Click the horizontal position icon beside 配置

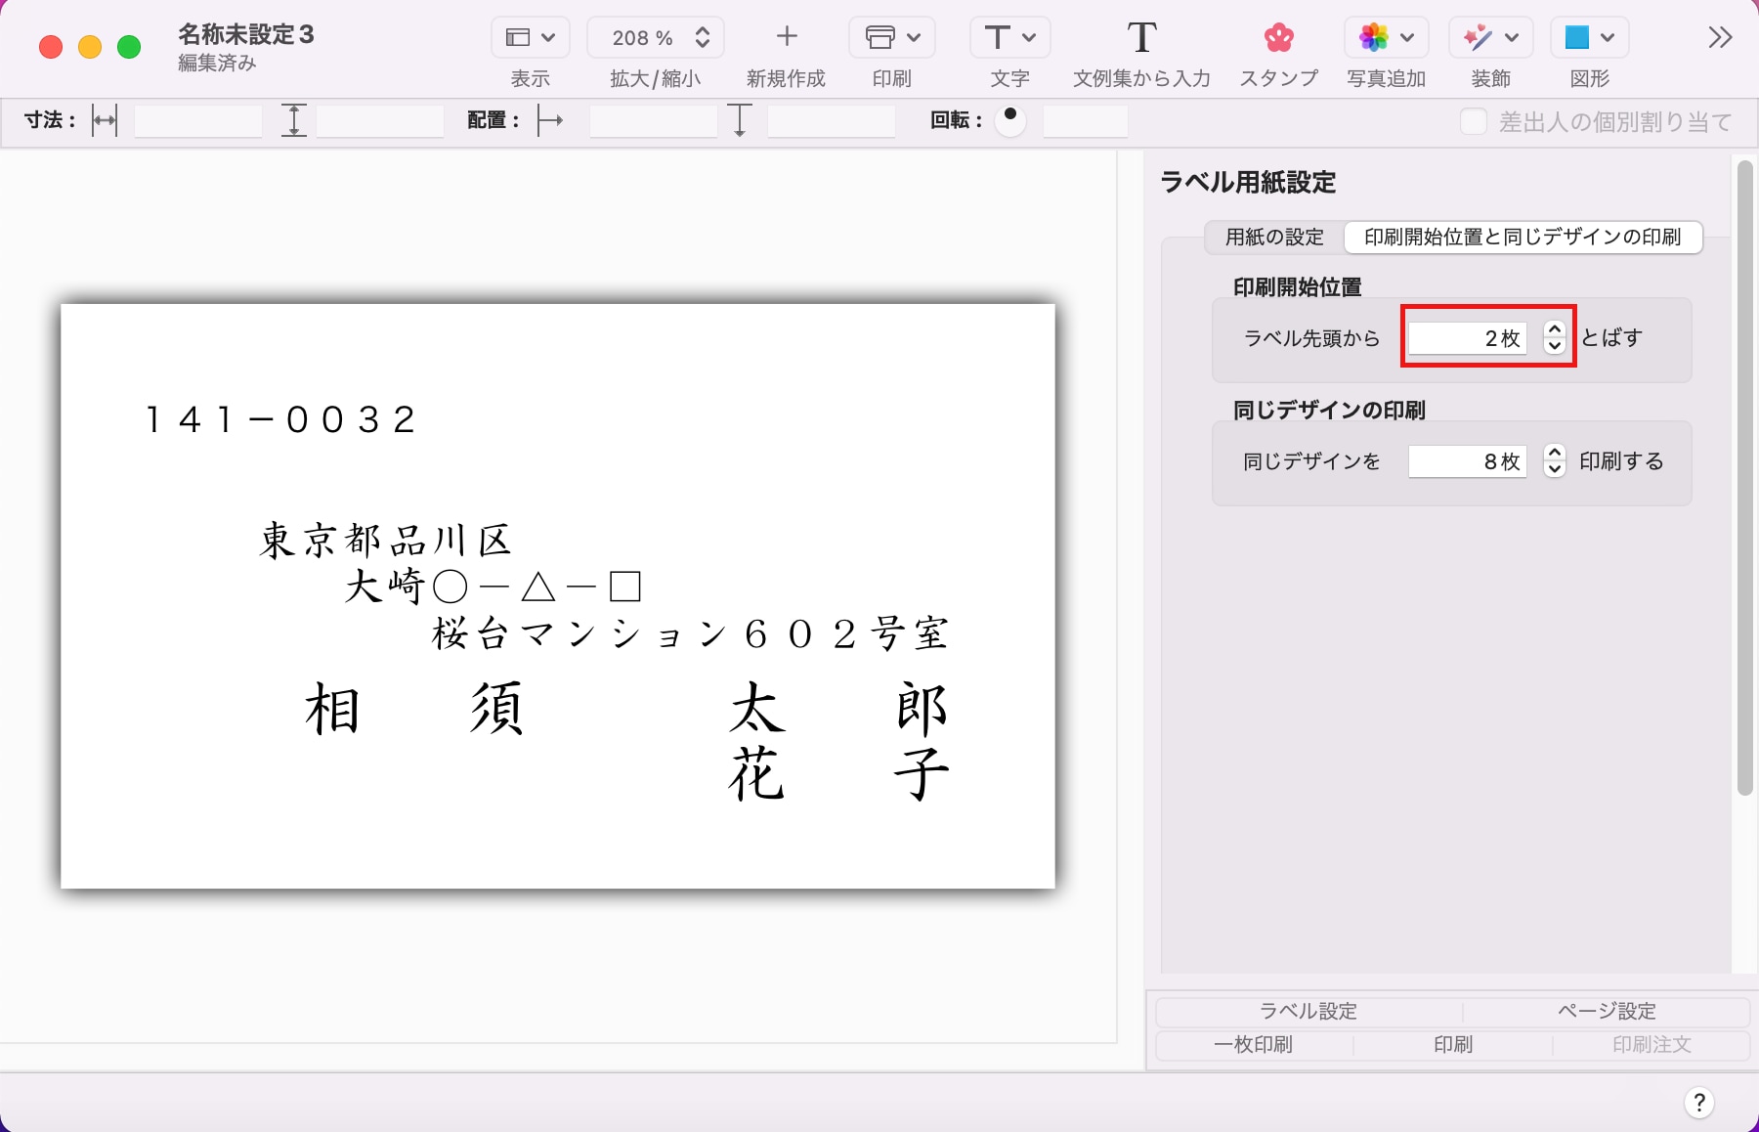[x=551, y=121]
